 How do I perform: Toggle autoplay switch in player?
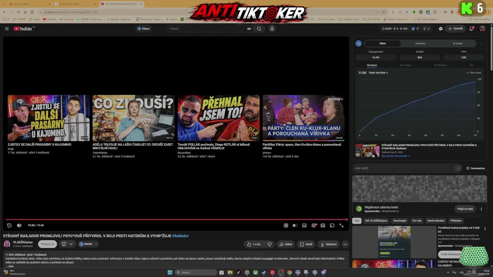pos(295,225)
